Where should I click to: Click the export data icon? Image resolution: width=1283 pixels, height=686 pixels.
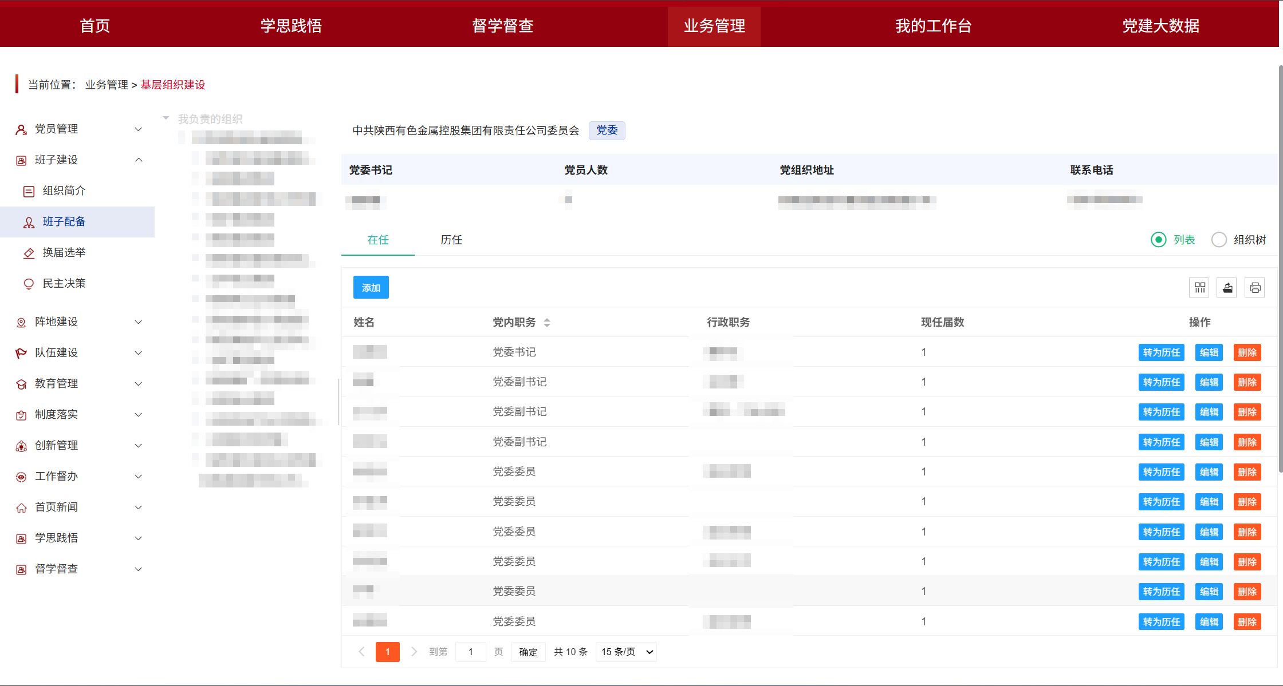coord(1227,287)
